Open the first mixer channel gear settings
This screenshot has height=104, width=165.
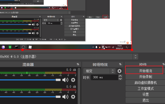pyautogui.click(x=73, y=80)
